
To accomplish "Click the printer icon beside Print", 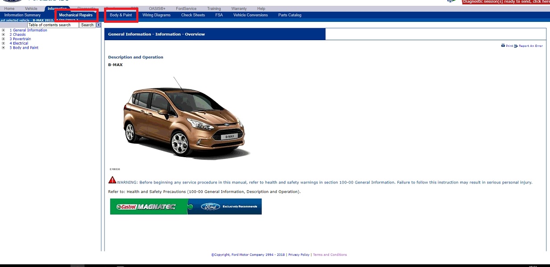I will (x=503, y=46).
